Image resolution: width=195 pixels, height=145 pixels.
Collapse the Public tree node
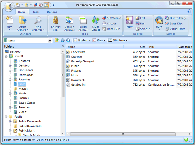6,117
